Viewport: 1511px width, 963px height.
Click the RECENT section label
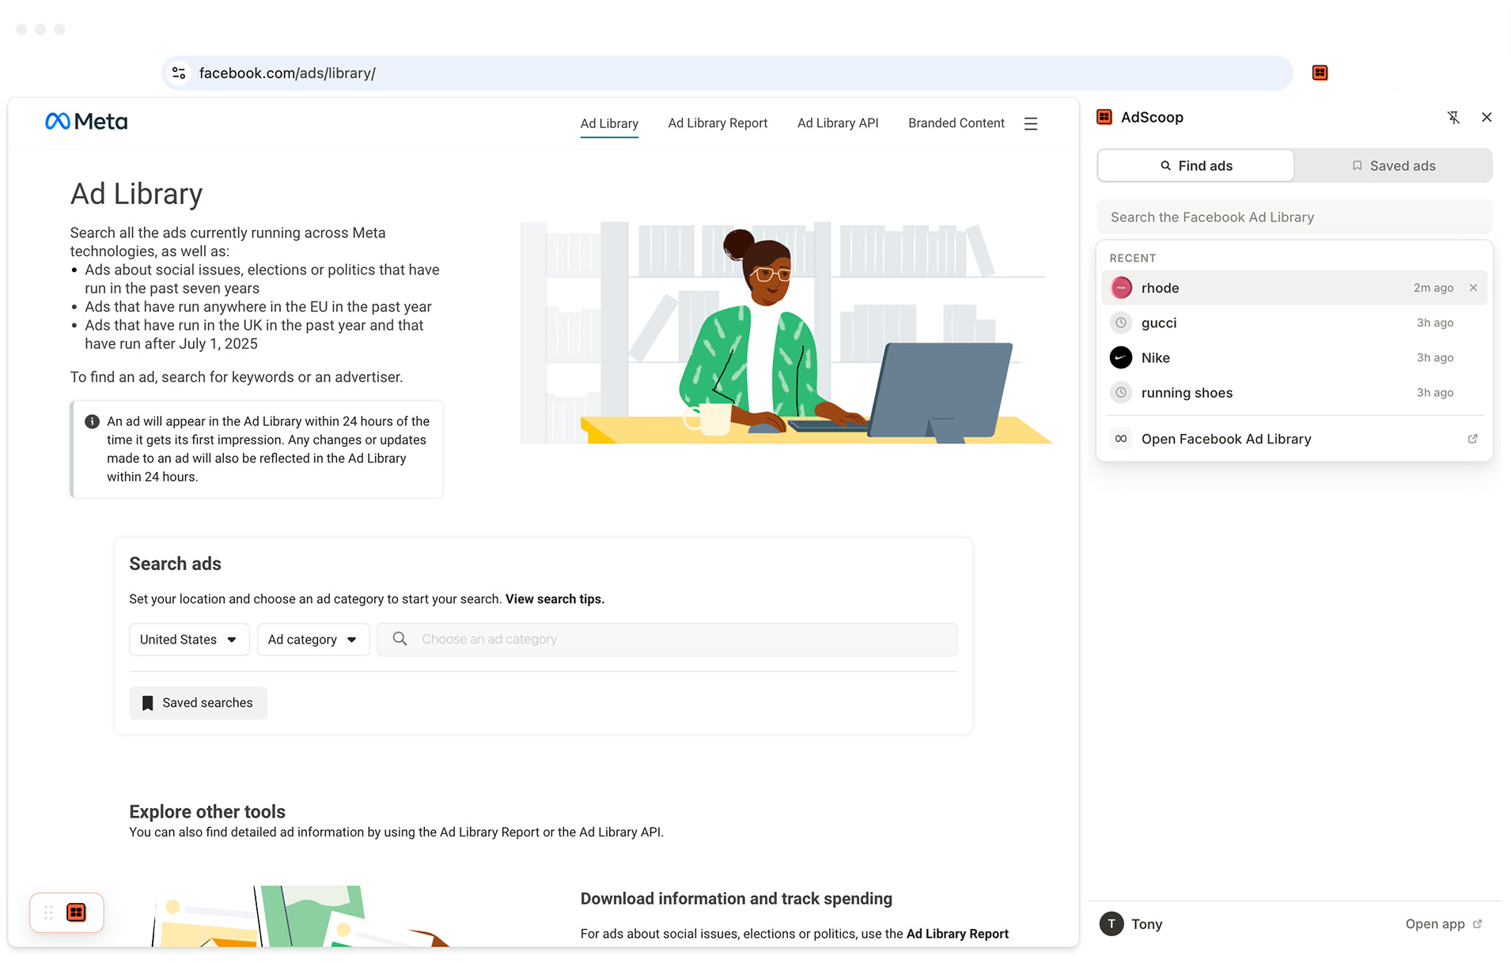(1132, 259)
